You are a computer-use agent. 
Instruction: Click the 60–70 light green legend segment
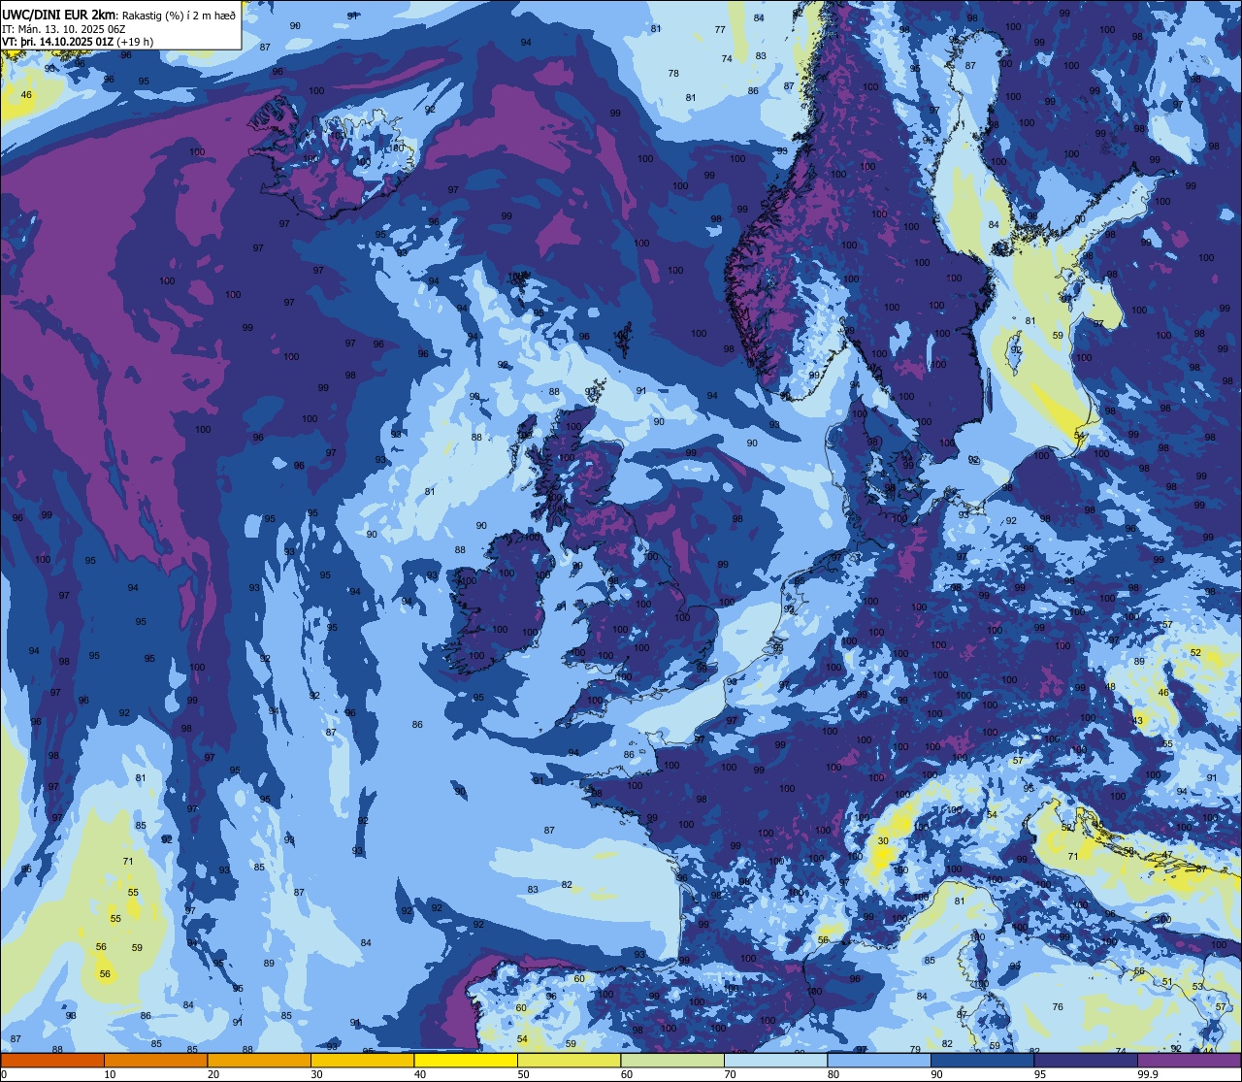click(x=672, y=1060)
